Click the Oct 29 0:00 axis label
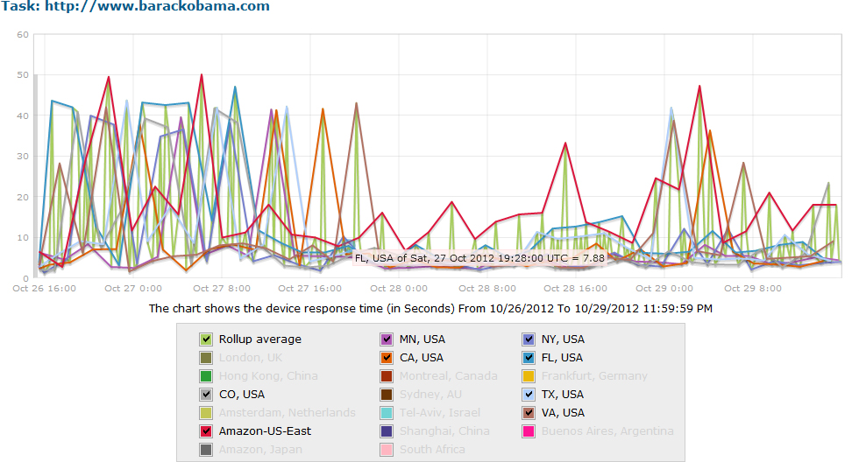859x462 pixels. click(664, 289)
